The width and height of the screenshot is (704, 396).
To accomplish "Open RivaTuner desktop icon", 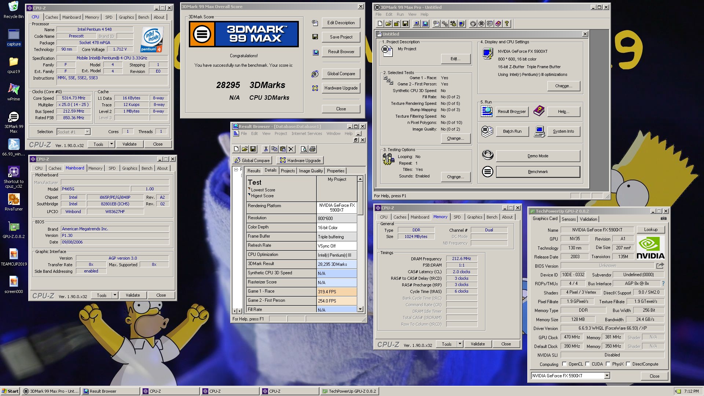I will [x=14, y=202].
